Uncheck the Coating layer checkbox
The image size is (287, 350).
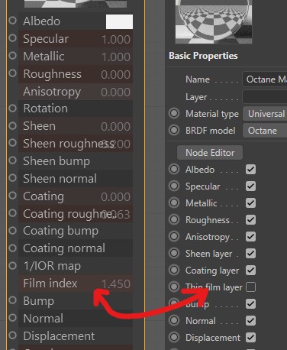250,271
